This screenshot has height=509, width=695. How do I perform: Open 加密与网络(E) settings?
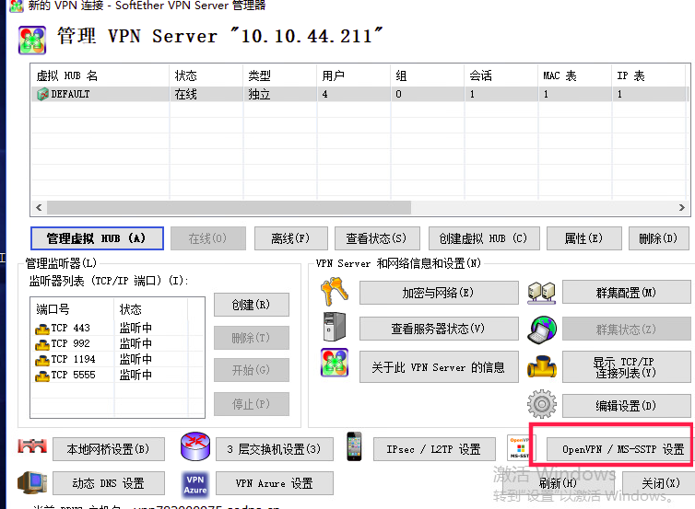coord(439,293)
